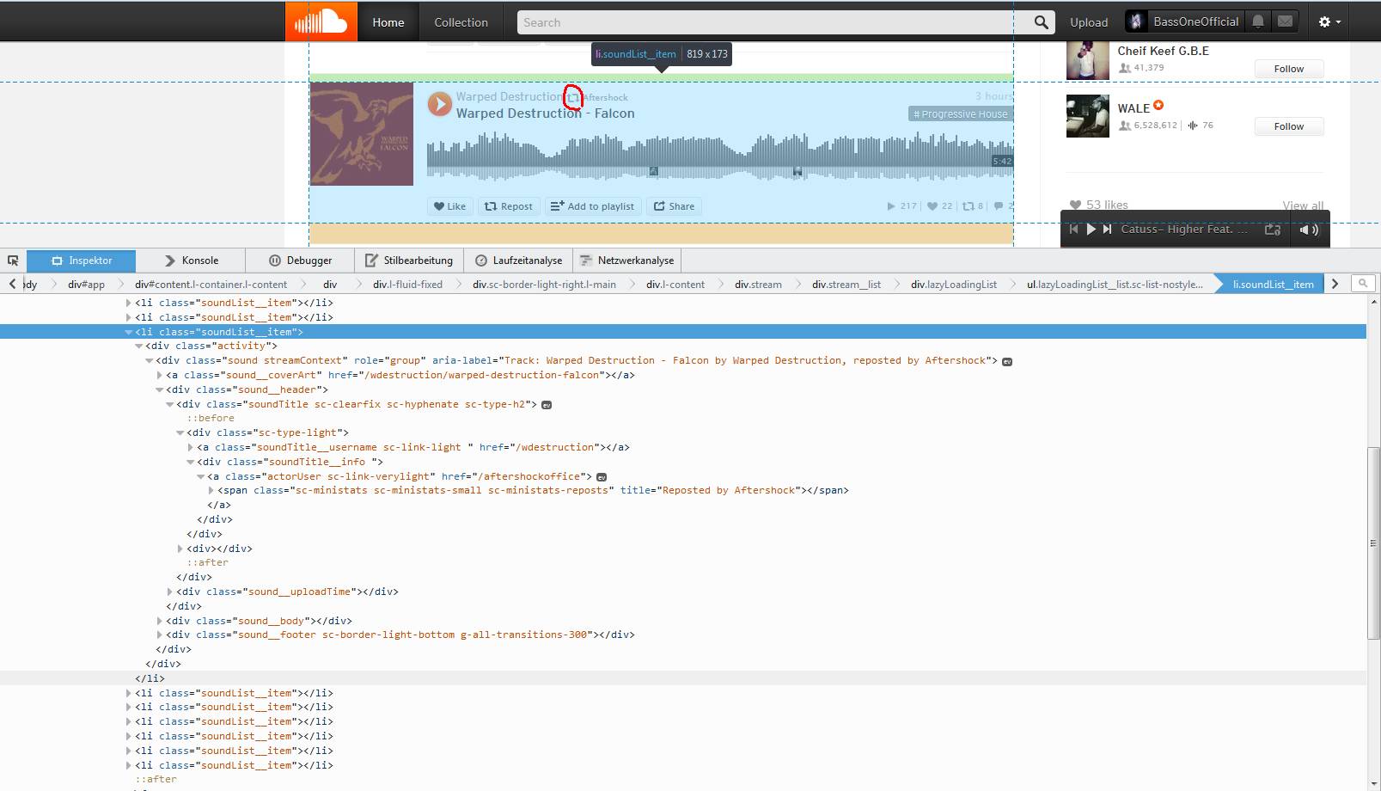The height and width of the screenshot is (791, 1381).
Task: Click the devtools markup search box
Action: [1363, 283]
